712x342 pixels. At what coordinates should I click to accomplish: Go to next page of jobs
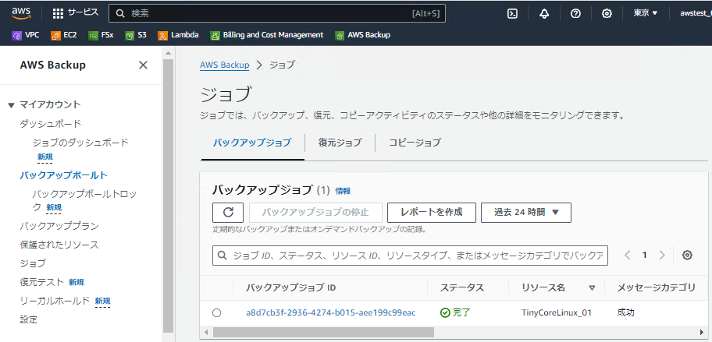(661, 256)
